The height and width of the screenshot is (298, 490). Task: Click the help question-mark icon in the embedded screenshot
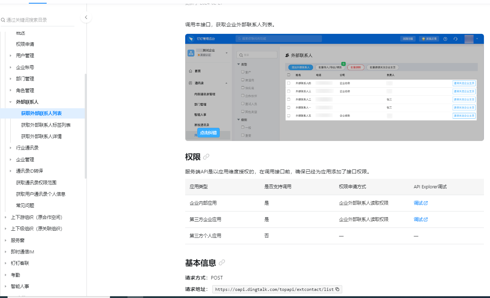445,39
